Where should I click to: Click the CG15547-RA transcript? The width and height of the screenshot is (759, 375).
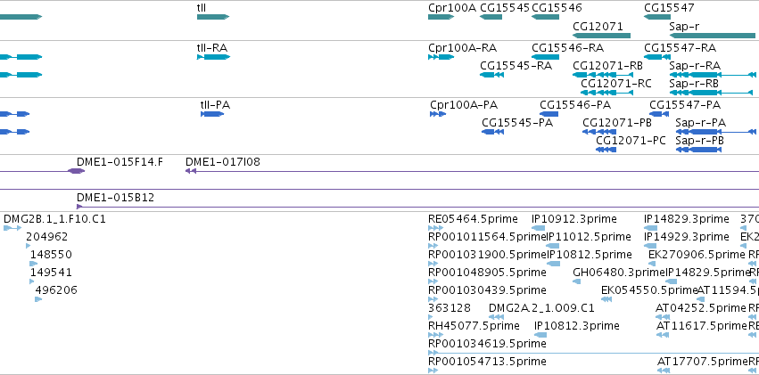657,57
